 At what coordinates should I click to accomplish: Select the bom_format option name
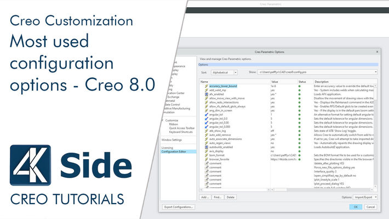[x=216, y=155]
